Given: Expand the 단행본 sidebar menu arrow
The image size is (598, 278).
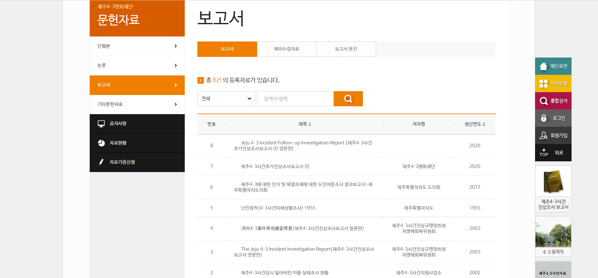Looking at the screenshot, I should [176, 46].
